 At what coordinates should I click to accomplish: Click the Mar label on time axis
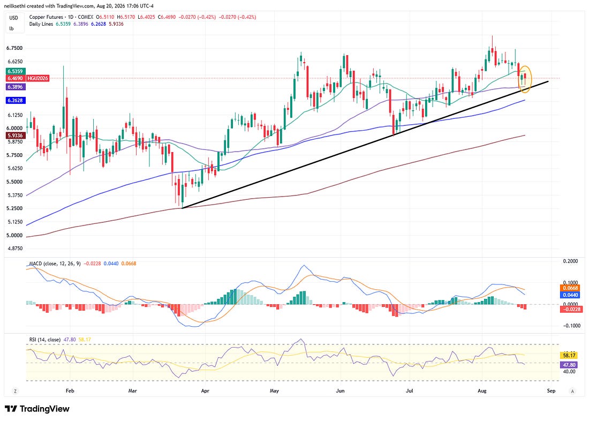click(x=133, y=391)
